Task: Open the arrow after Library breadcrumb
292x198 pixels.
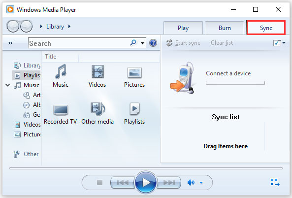Action: tap(69, 27)
